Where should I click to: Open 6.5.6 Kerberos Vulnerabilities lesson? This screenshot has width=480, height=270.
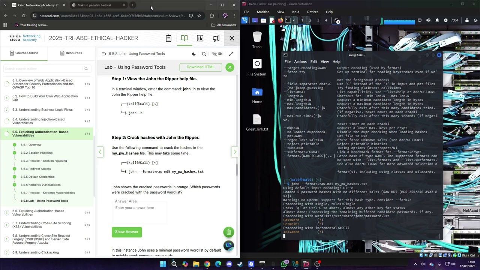click(x=40, y=185)
